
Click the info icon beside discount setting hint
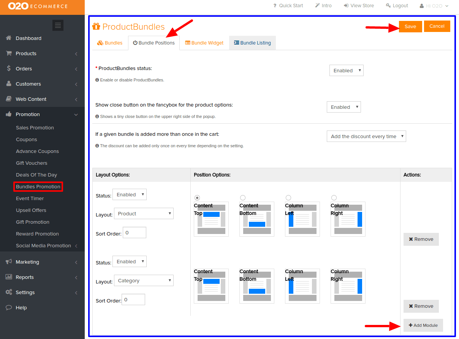(x=97, y=146)
